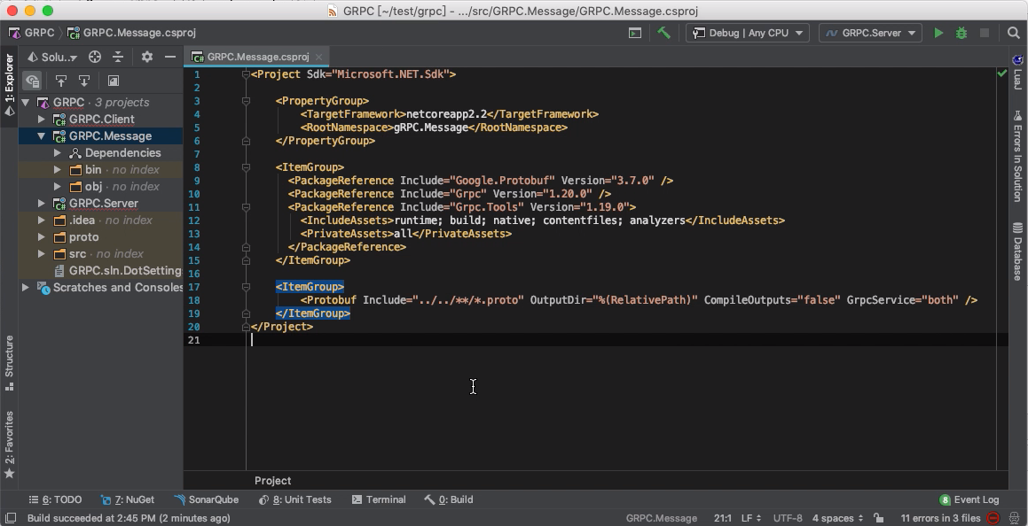Hide the Explorer panel with minus icon

(169, 57)
